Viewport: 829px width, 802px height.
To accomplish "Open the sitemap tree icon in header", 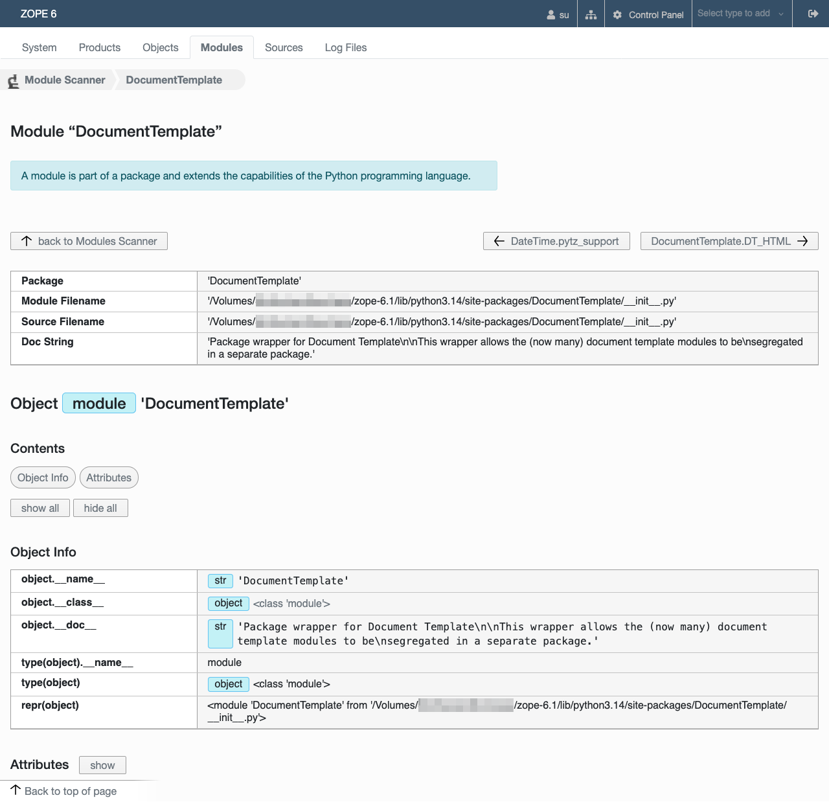I will 591,14.
